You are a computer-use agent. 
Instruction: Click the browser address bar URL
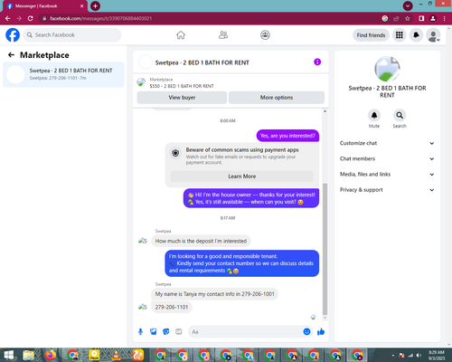tap(100, 18)
